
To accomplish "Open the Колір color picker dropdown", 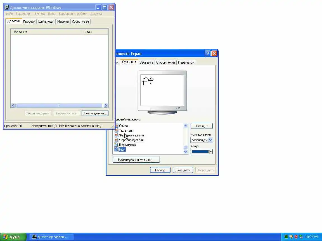I will pos(202,151).
